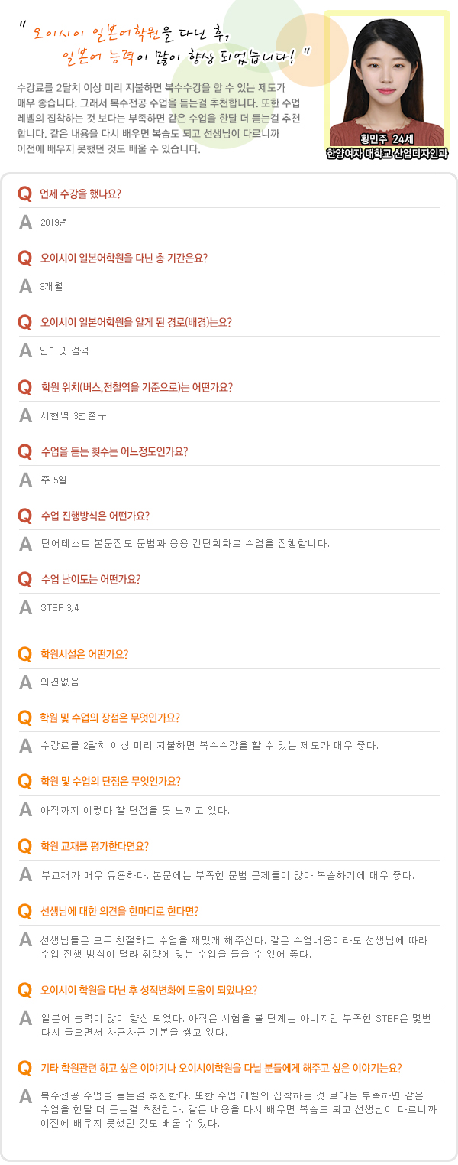Click the answer text '주 5일'
This screenshot has height=1165, width=458.
coord(53,480)
